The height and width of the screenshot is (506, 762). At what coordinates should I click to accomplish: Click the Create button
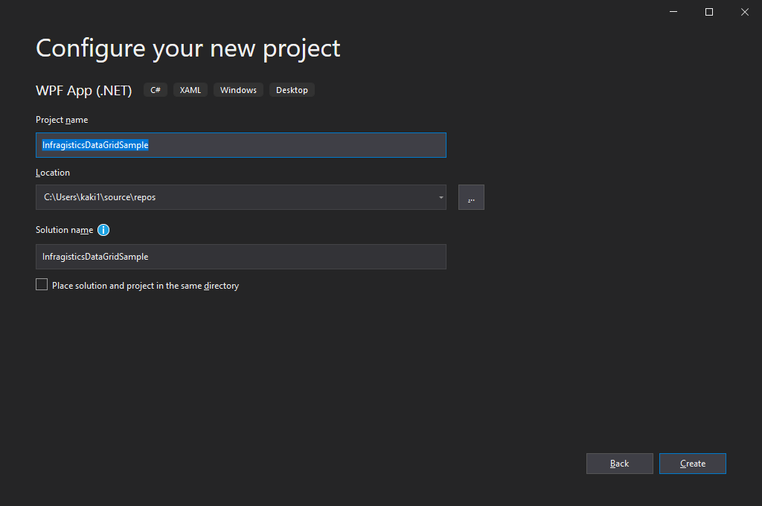(693, 464)
